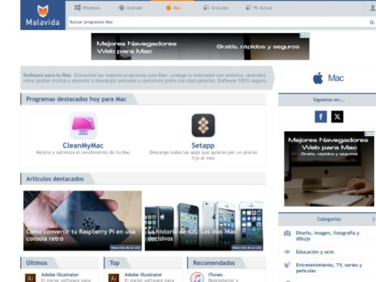Viewport: 376px width, 282px height.
Task: Click the user account icon
Action: [x=373, y=8]
